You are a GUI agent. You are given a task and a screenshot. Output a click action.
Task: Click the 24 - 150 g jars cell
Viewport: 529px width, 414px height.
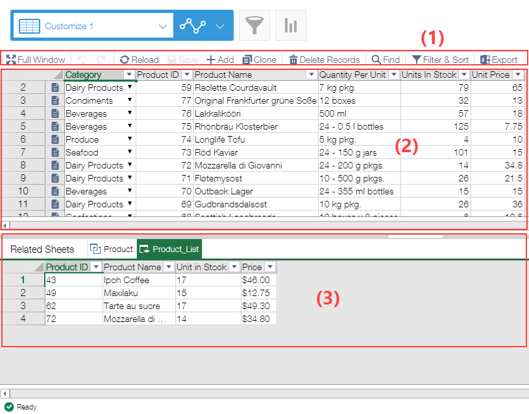point(360,152)
